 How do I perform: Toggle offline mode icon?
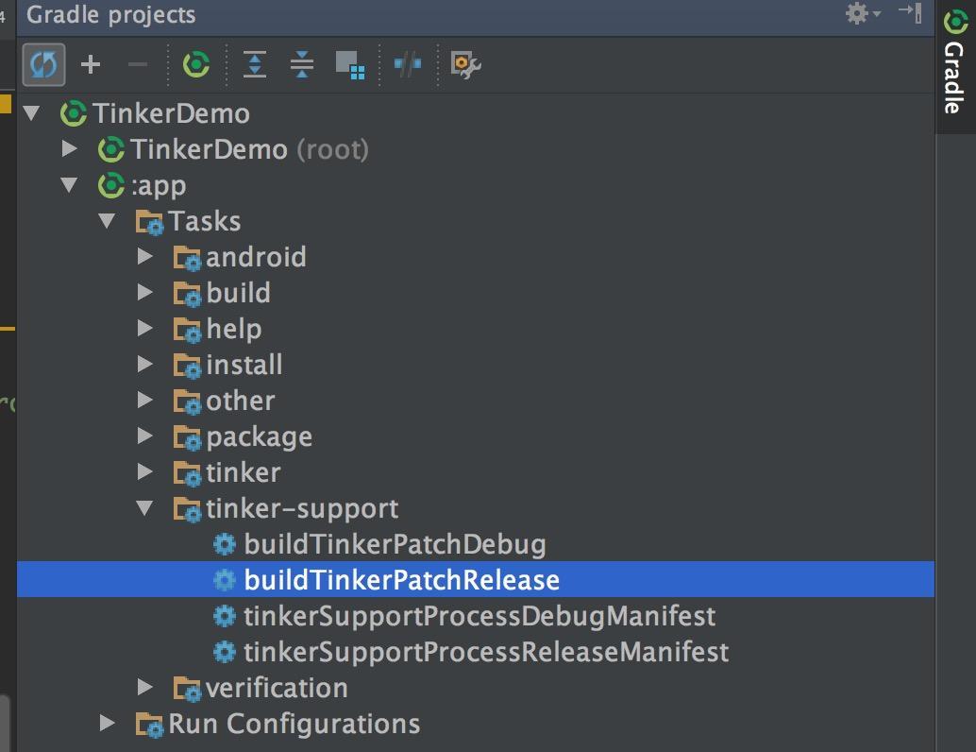pyautogui.click(x=408, y=64)
